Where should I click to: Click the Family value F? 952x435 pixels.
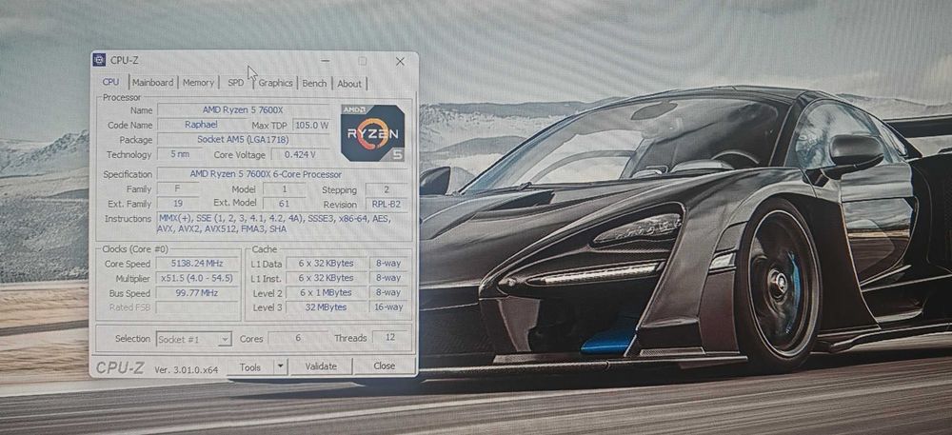[178, 188]
